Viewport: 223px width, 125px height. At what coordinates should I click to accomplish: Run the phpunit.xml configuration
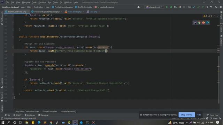[x=167, y=7]
